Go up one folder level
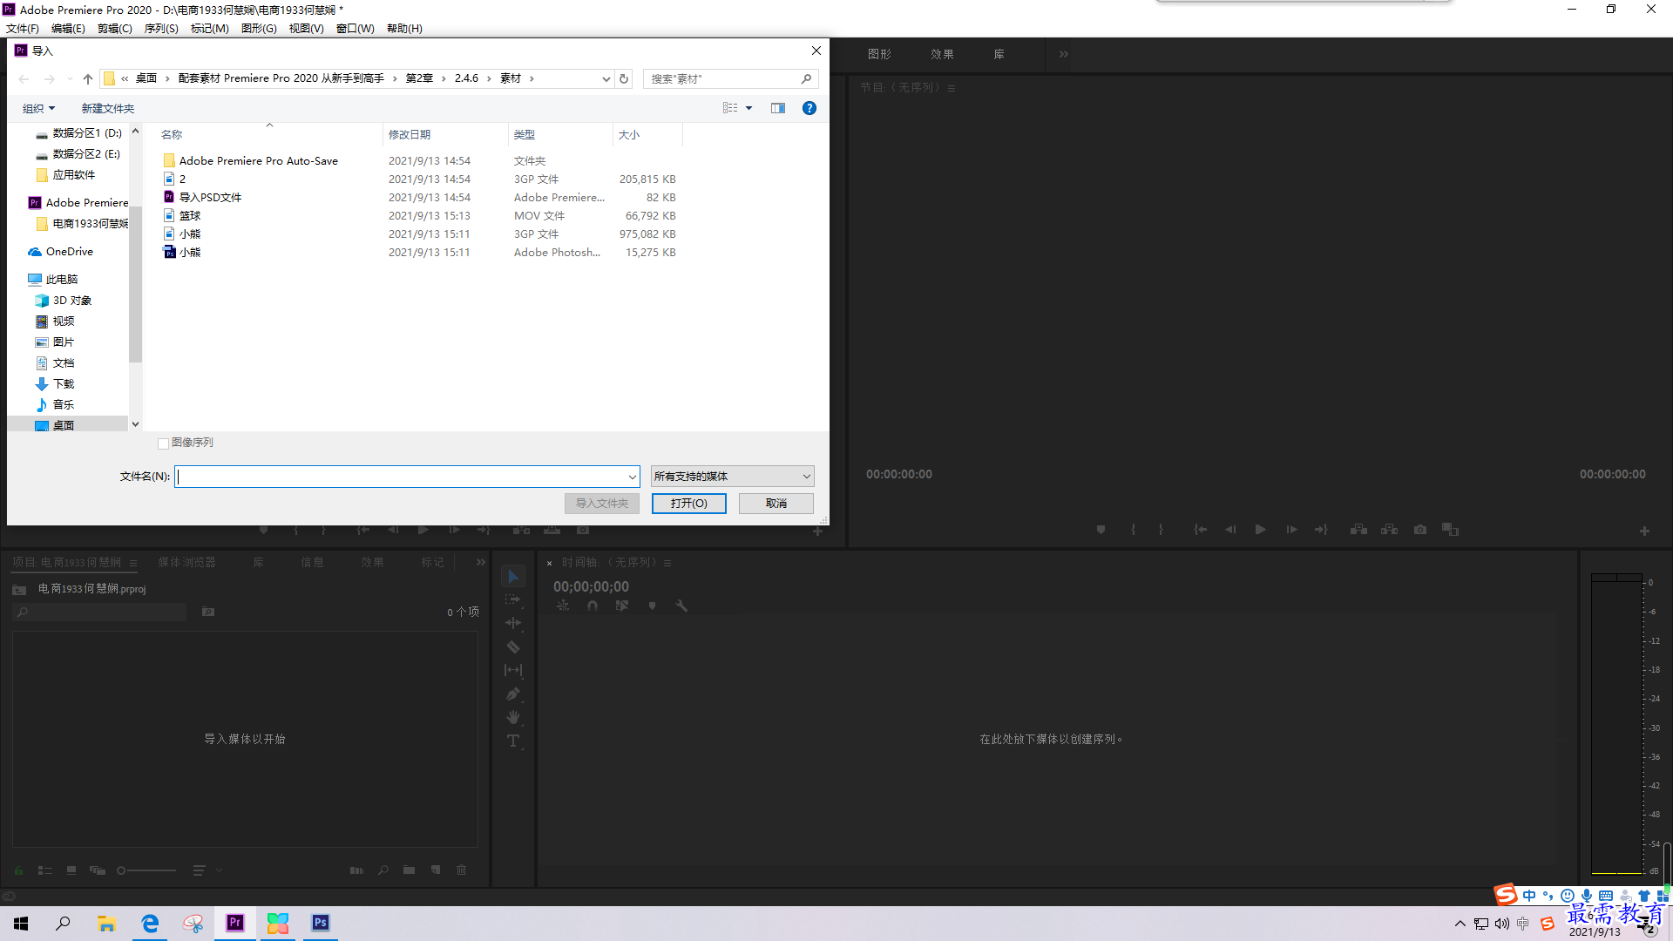This screenshot has height=941, width=1673. (88, 78)
